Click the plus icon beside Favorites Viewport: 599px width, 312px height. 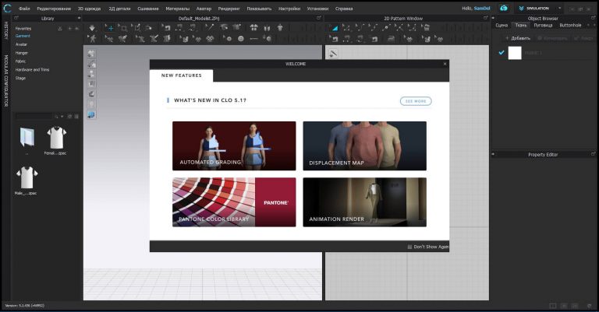(x=69, y=29)
